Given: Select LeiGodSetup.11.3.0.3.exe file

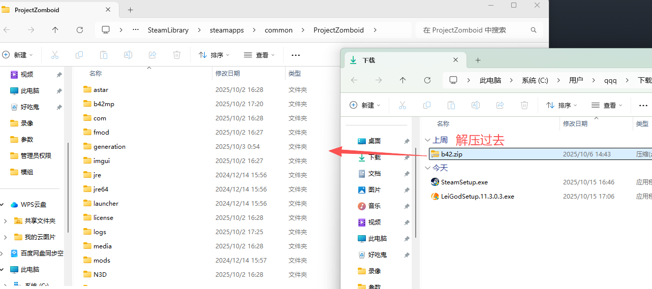Looking at the screenshot, I should click(x=477, y=196).
